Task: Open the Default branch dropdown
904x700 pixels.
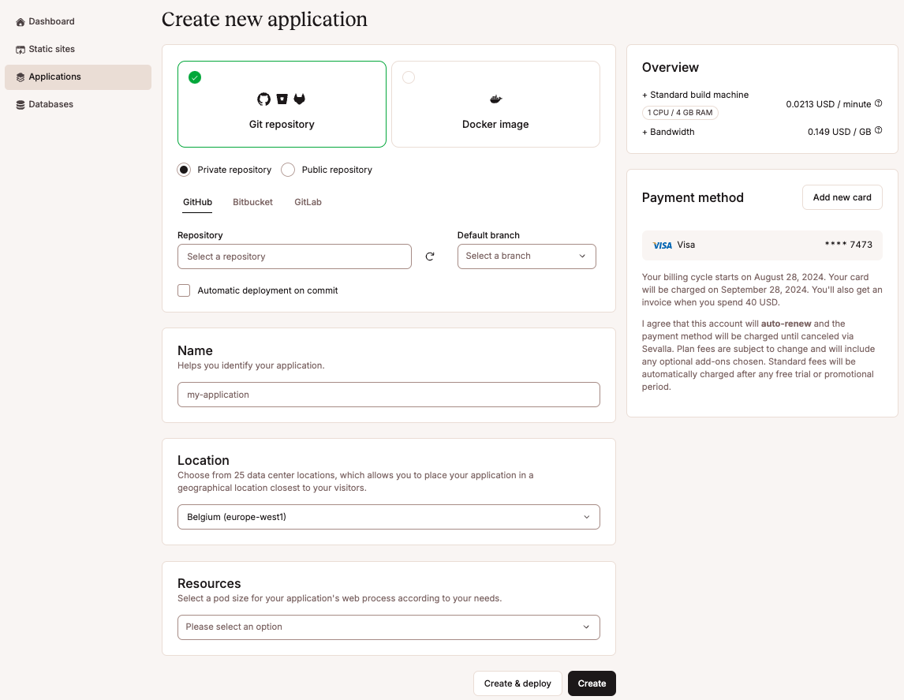Action: pos(526,256)
